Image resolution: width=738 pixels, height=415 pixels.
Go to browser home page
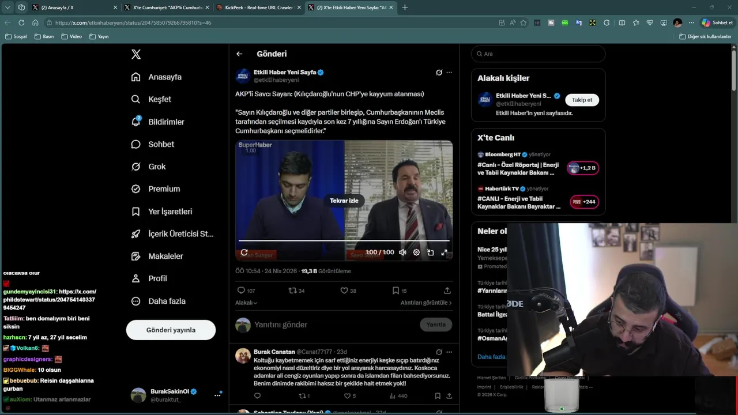[35, 22]
